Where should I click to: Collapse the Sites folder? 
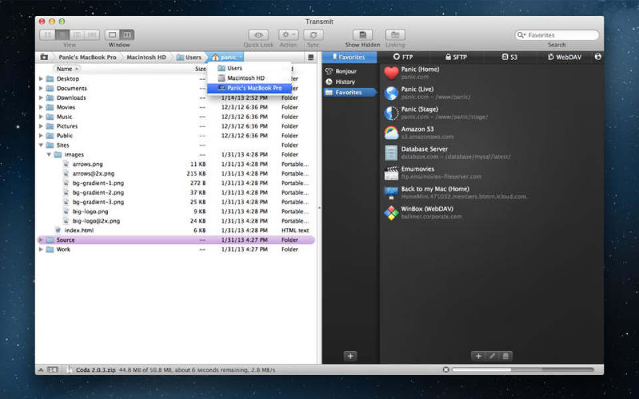click(x=41, y=145)
